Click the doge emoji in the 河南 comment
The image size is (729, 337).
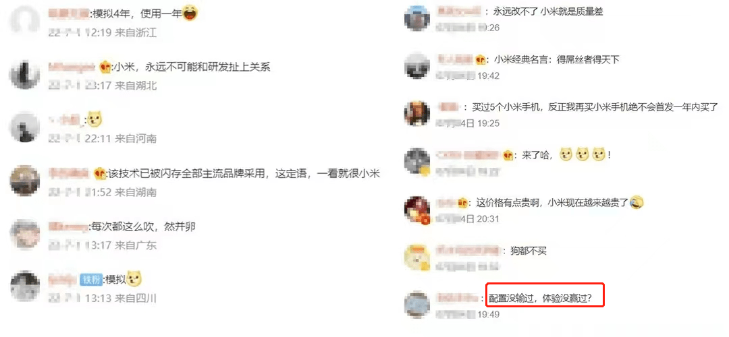(94, 120)
